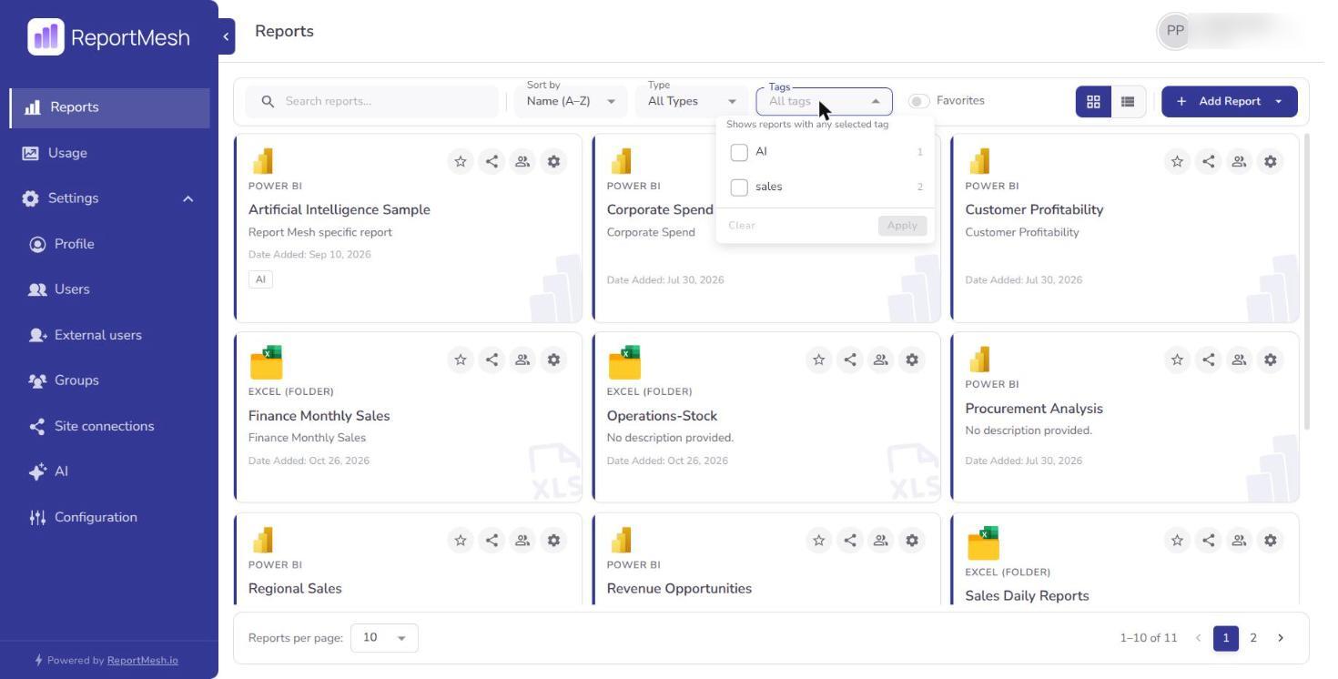The height and width of the screenshot is (679, 1338).
Task: Favorite the Finance Monthly Sales report
Action: tap(461, 360)
